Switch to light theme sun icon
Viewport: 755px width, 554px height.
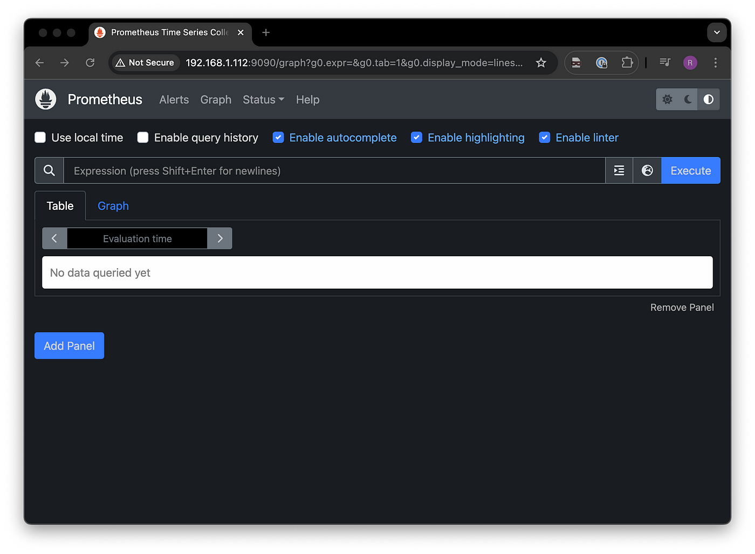coord(667,99)
